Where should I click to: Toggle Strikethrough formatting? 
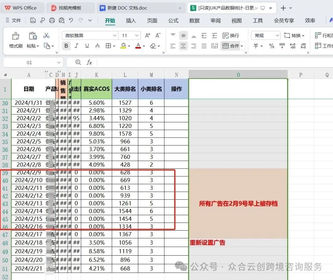click(97, 46)
